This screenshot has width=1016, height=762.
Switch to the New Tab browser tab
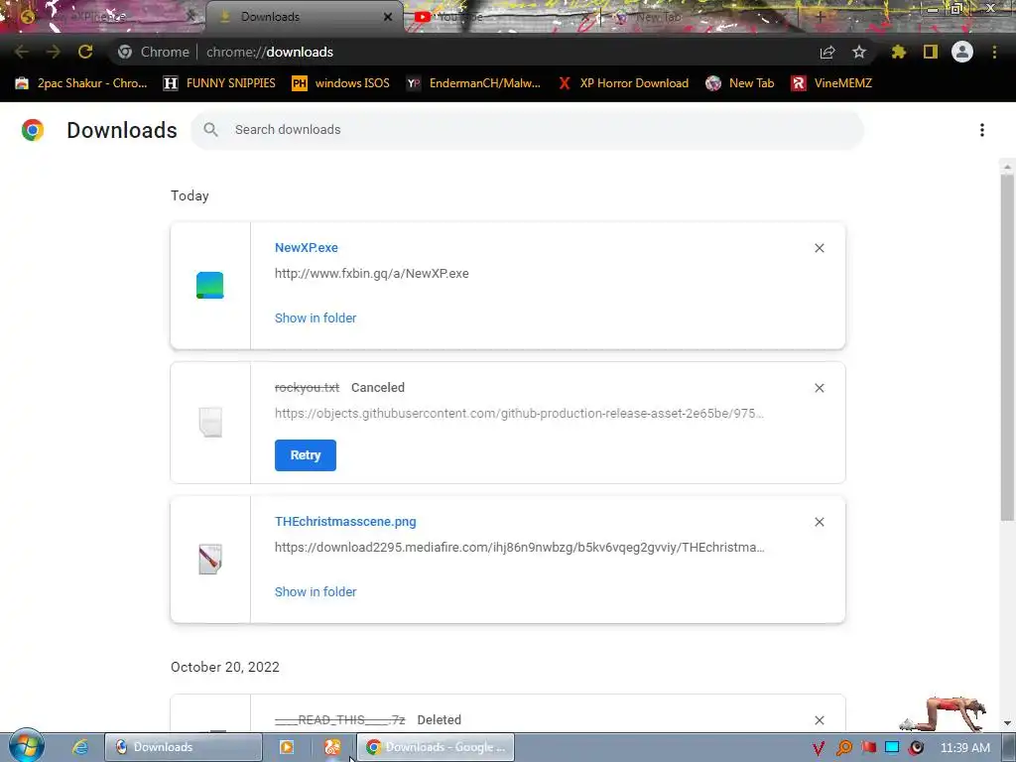point(699,17)
